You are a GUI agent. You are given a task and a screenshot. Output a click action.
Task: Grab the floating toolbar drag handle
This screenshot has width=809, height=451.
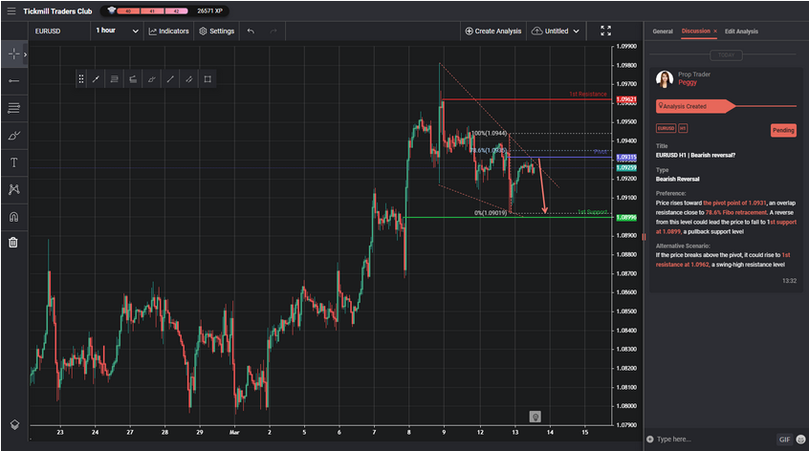(x=81, y=79)
